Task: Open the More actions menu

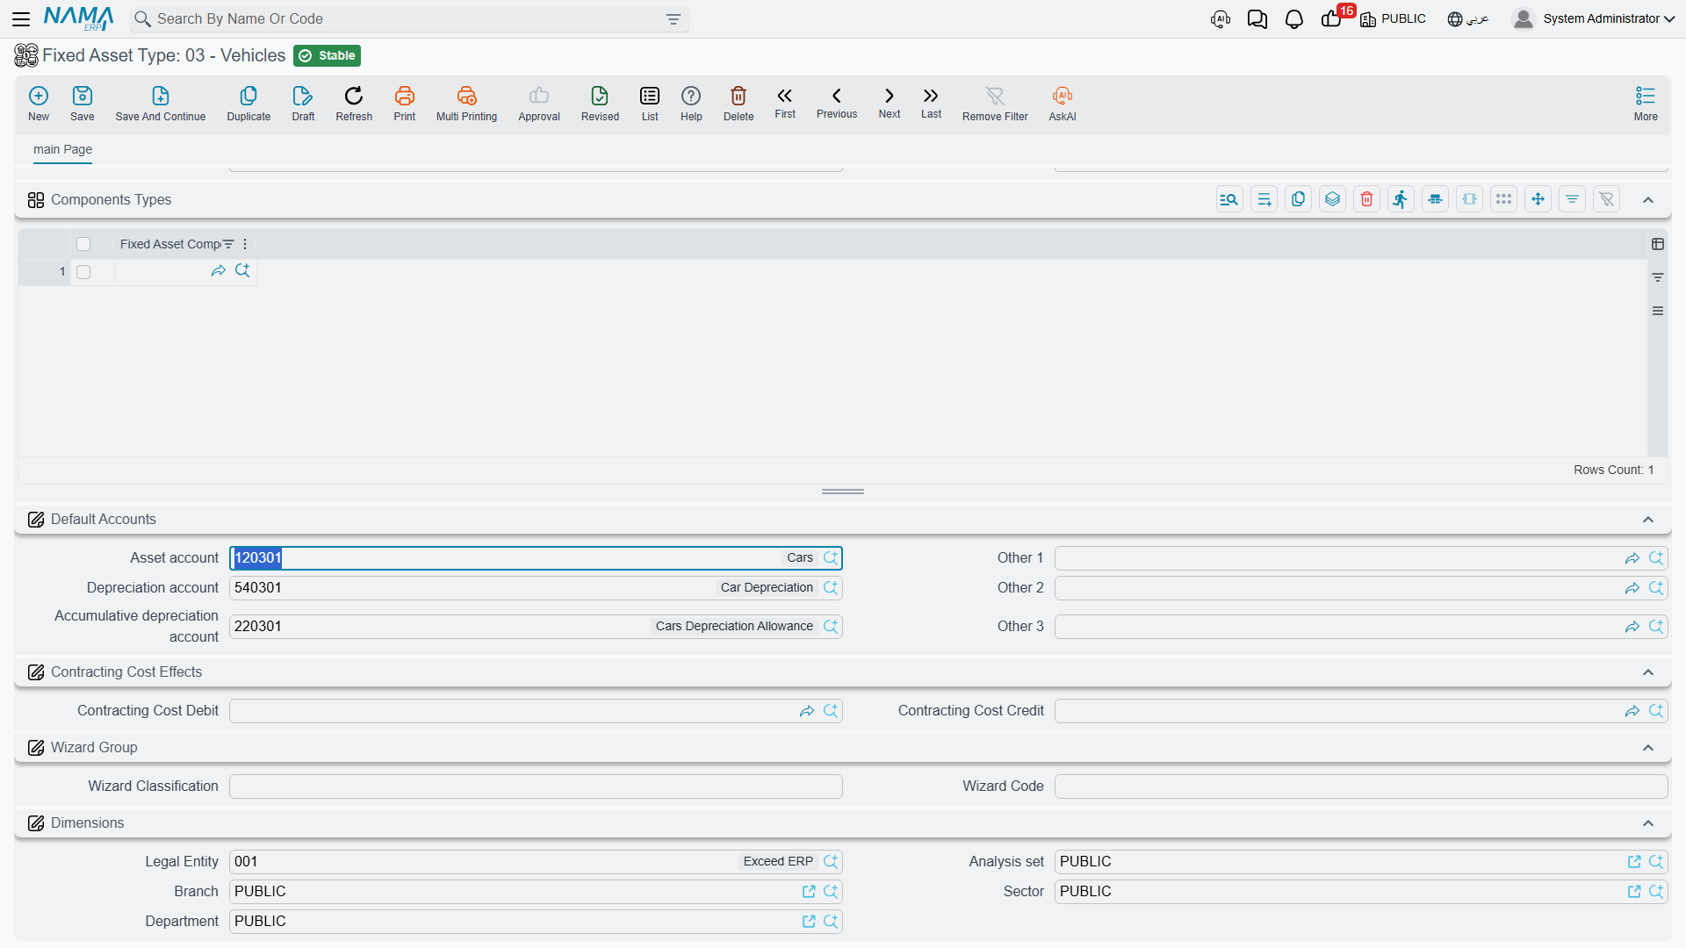Action: tap(1646, 104)
